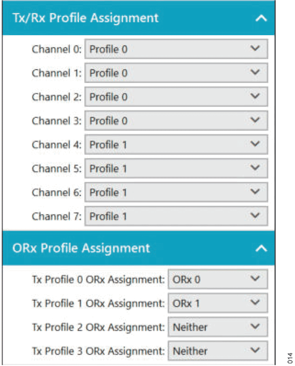Open the Channel 3 profile dropdown
The height and width of the screenshot is (366, 295).
click(176, 121)
